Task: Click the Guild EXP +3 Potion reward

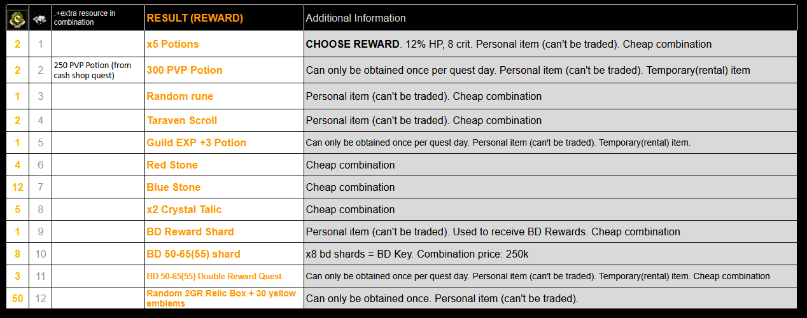Action: 196,143
